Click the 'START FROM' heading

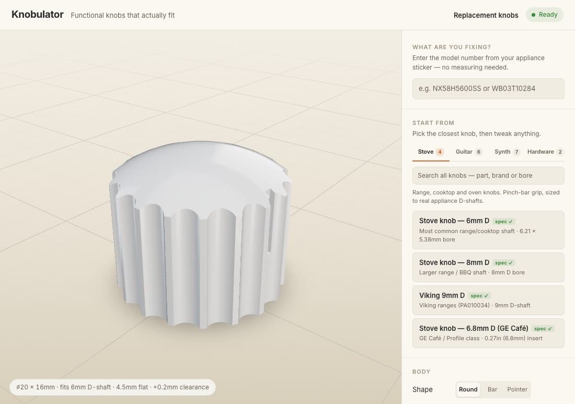(433, 123)
